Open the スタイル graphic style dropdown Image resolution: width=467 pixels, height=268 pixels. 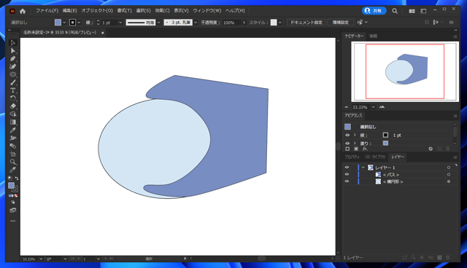tap(280, 23)
